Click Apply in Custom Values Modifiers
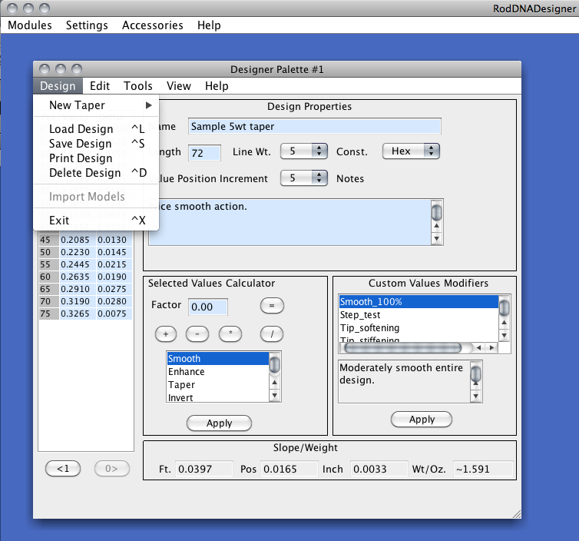The image size is (579, 541). [x=422, y=420]
